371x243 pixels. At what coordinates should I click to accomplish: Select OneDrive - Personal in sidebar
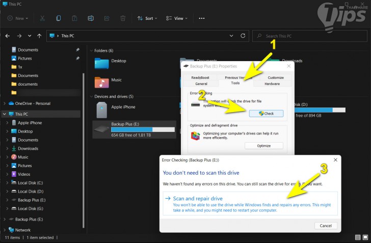pos(33,103)
